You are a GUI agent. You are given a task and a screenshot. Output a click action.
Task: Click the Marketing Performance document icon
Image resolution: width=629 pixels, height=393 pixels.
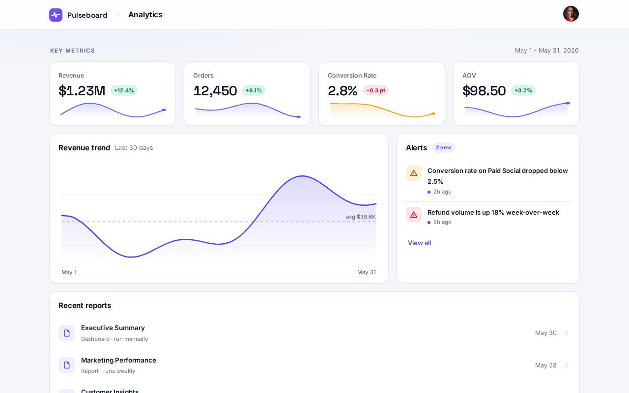click(x=67, y=365)
